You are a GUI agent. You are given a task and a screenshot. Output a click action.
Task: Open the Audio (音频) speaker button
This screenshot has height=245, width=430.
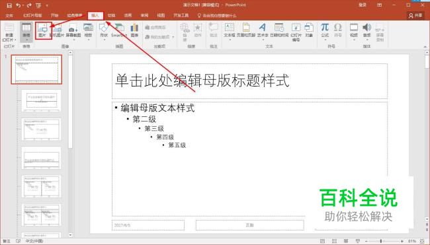pos(366,31)
